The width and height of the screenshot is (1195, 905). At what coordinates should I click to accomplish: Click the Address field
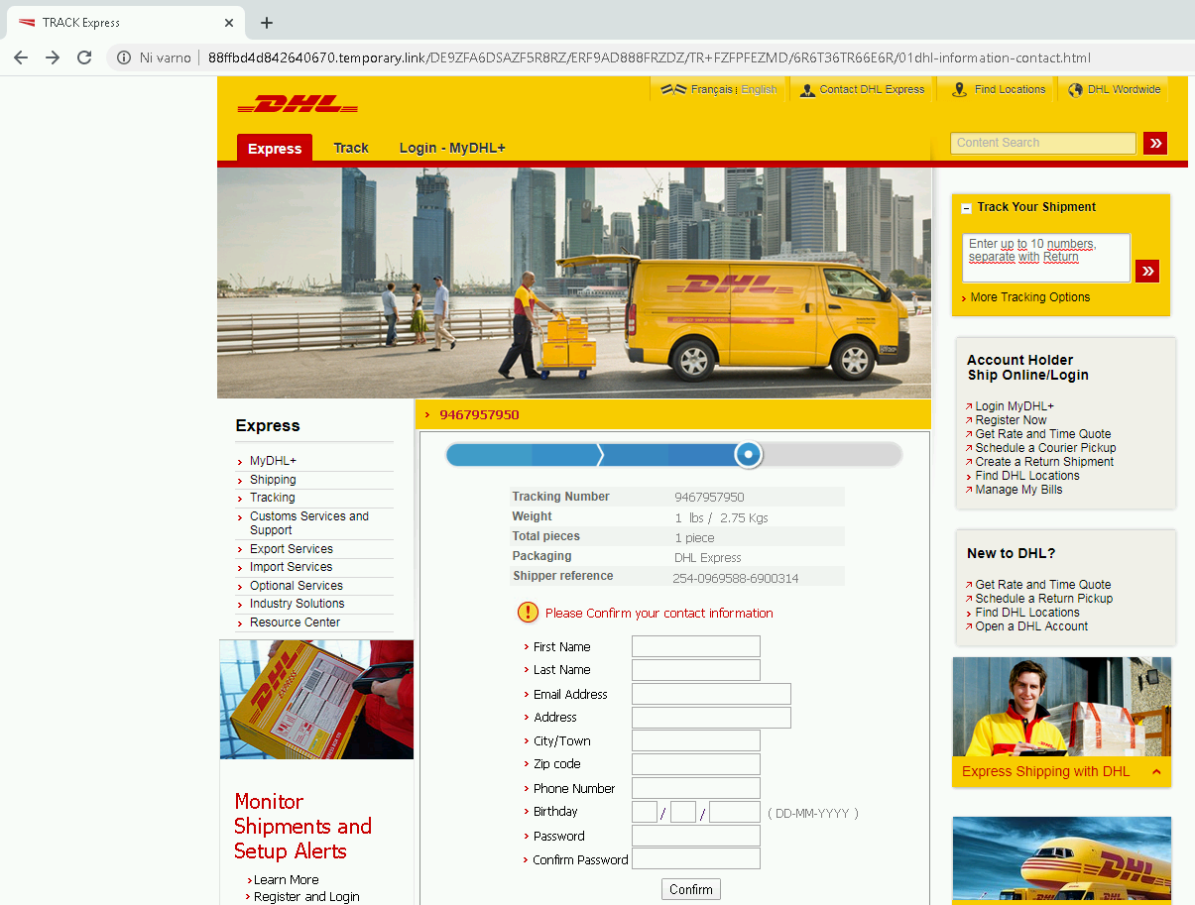(711, 718)
